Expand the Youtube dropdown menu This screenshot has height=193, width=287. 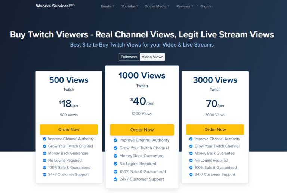pos(130,6)
